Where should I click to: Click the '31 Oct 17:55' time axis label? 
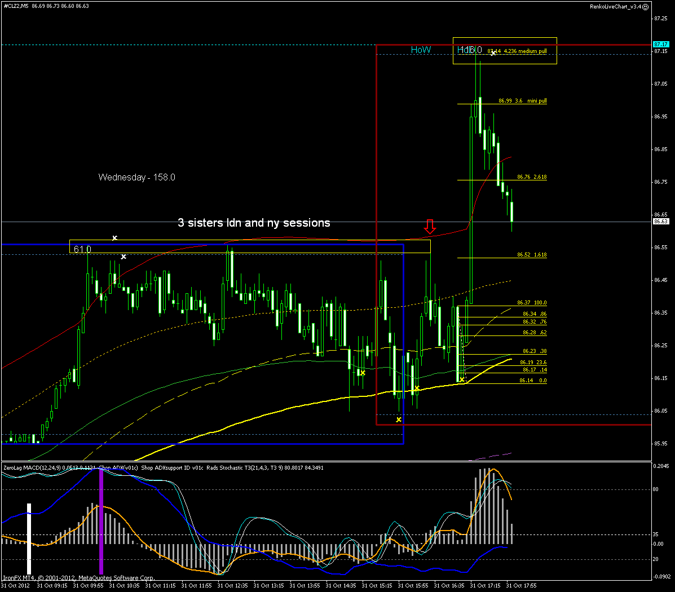(x=521, y=586)
